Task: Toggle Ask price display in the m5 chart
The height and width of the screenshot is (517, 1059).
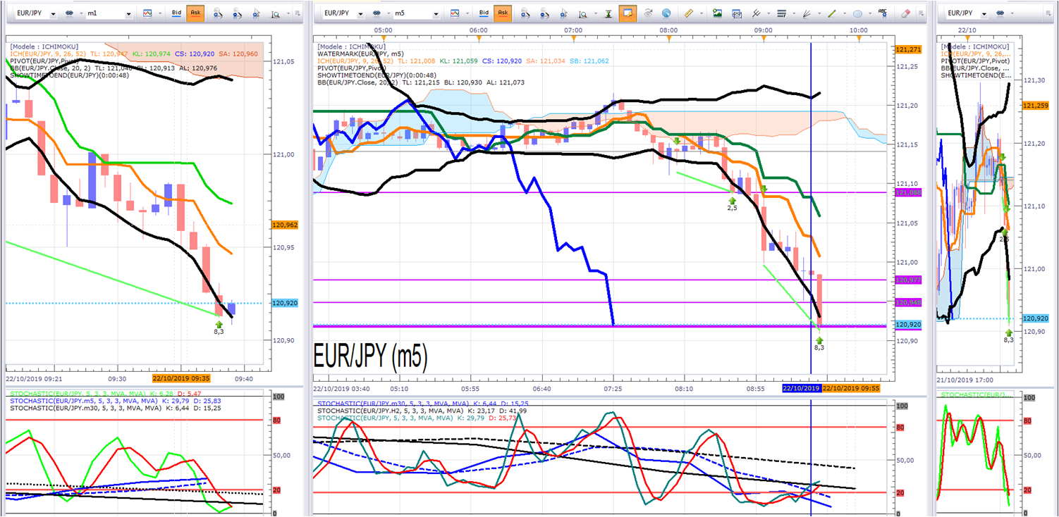Action: [x=503, y=13]
